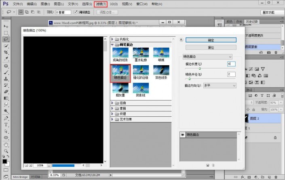Click the 描边长度 slider handle
285x180 pixels.
point(200,68)
